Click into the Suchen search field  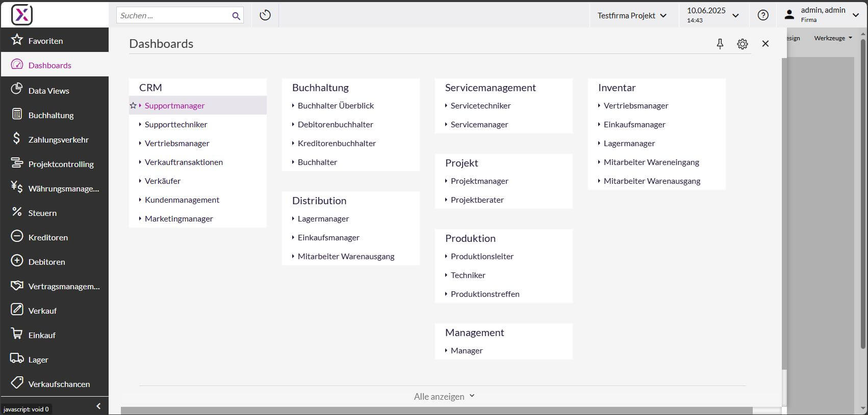pyautogui.click(x=173, y=16)
